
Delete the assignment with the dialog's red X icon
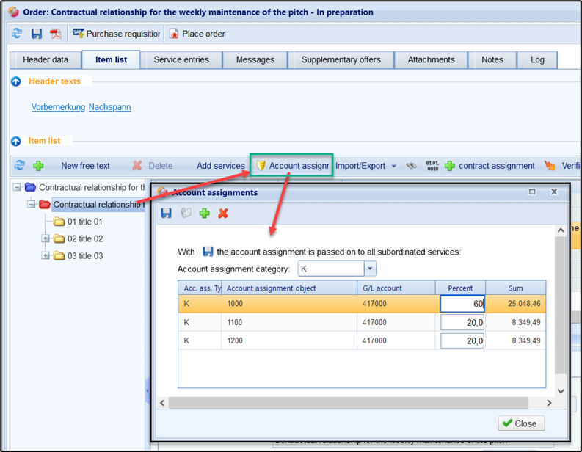click(x=223, y=213)
